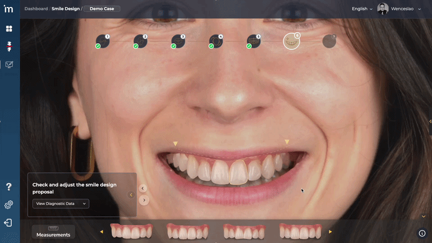The height and width of the screenshot is (243, 432).
Task: Click the info icon at bottom right
Action: pos(422,233)
